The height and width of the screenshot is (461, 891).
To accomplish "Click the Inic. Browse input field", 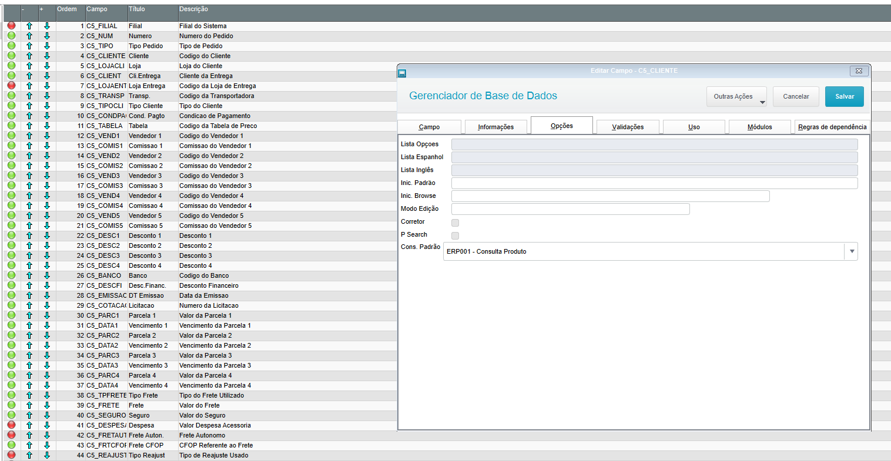I will click(610, 196).
